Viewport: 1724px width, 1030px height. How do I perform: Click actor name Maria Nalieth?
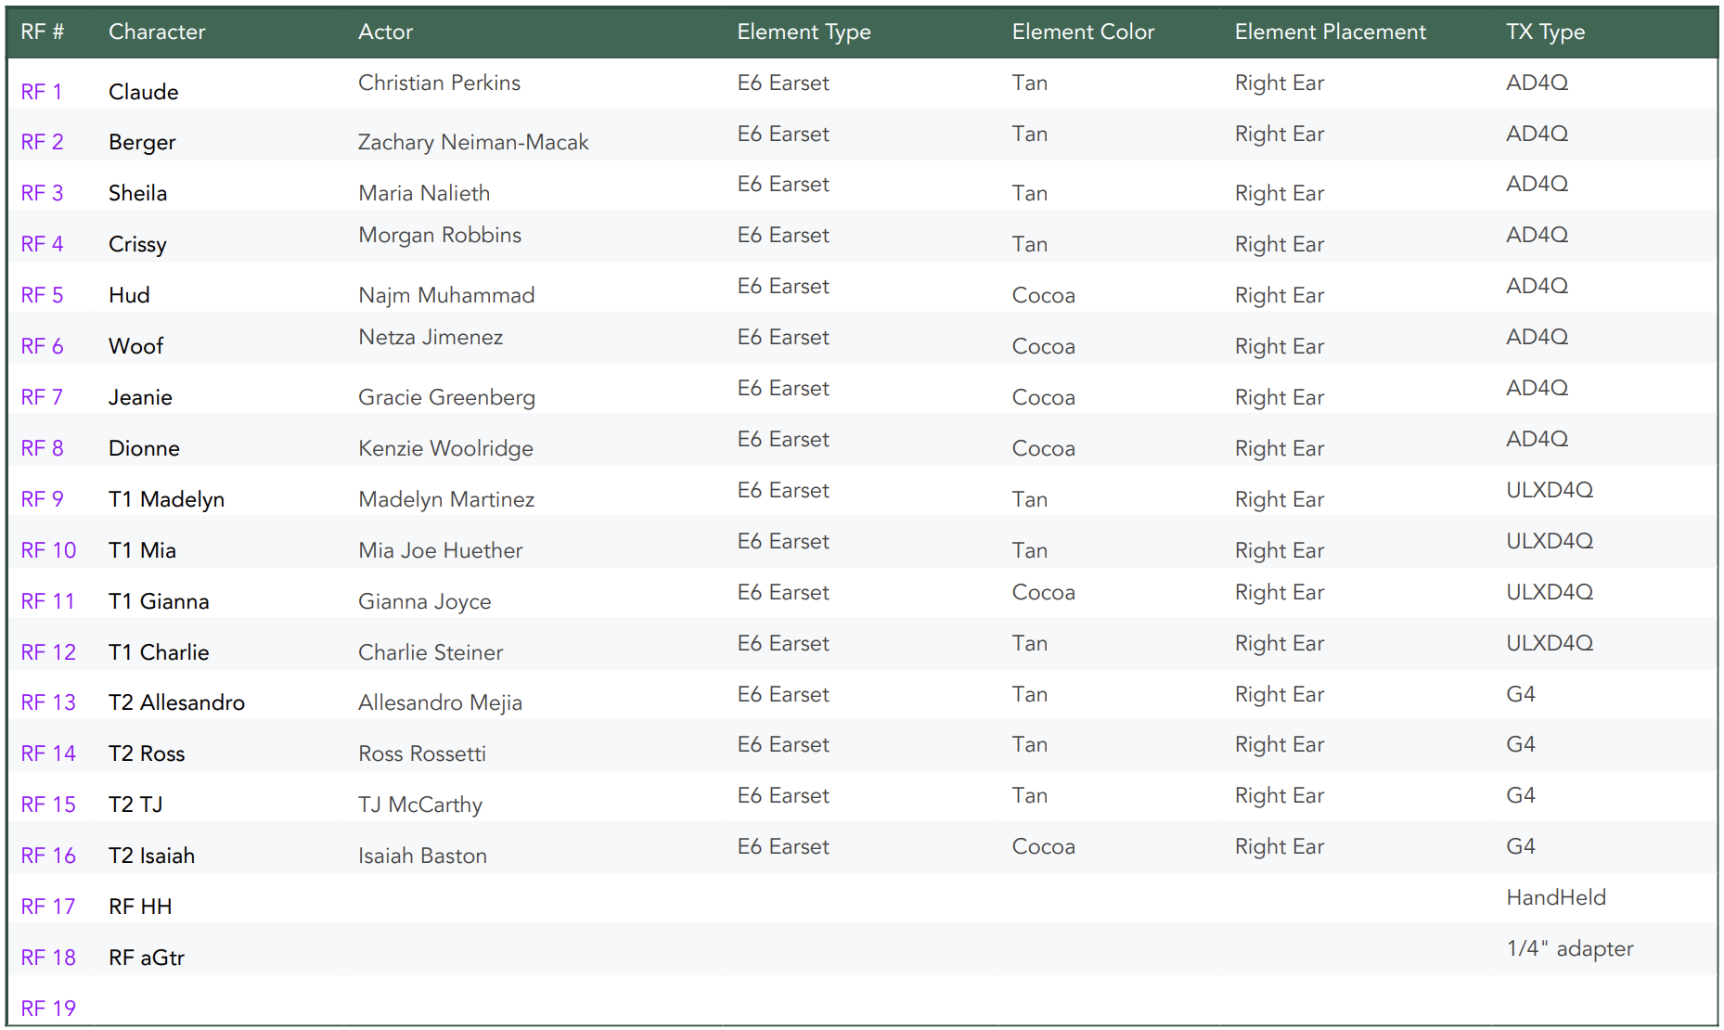(424, 193)
